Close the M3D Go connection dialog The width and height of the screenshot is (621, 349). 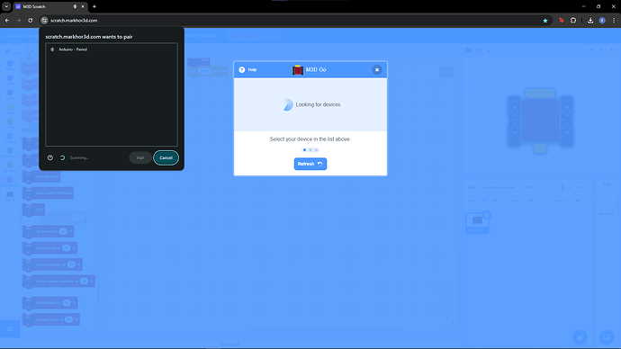pos(376,69)
